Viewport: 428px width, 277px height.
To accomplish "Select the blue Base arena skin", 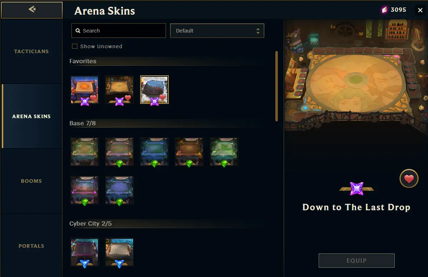I will pos(154,152).
